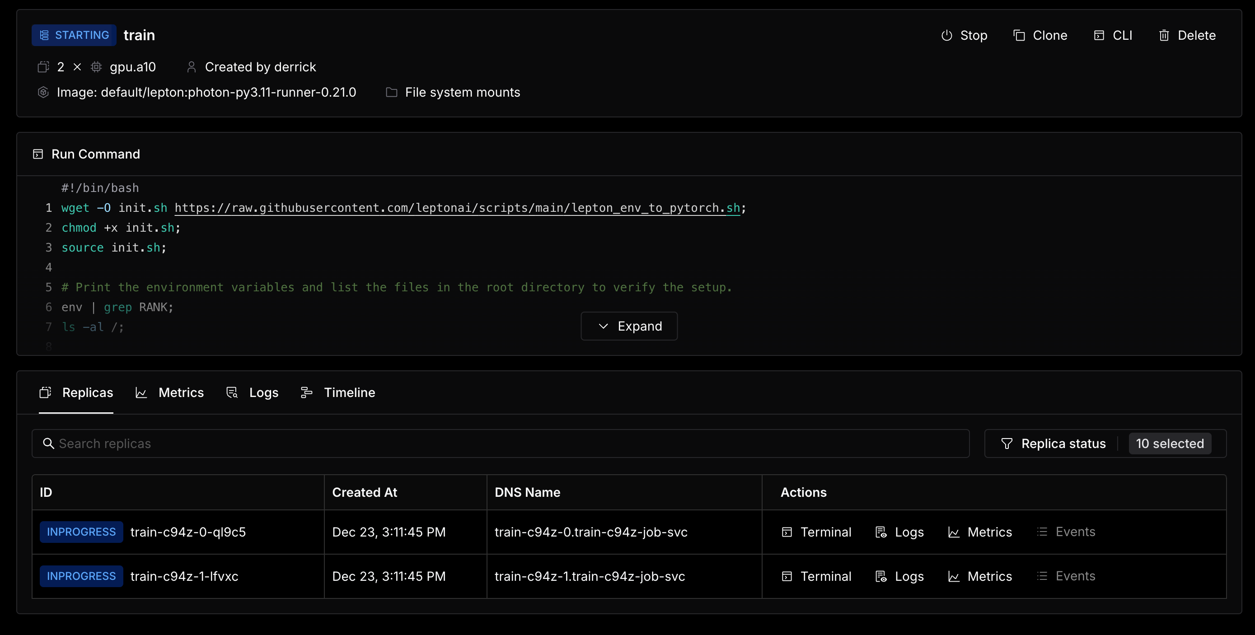Screen dimensions: 1255x635
Task: Click the STARTING status badge
Action: pyautogui.click(x=74, y=35)
